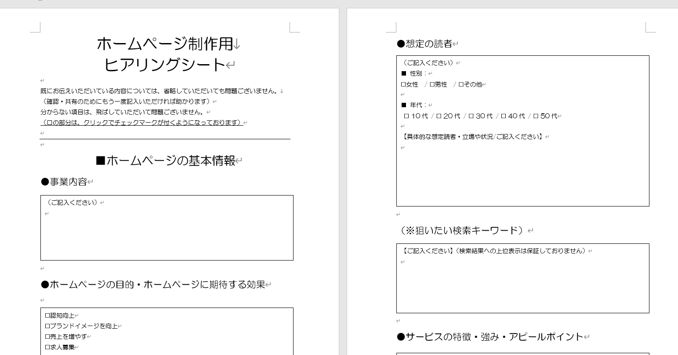The image size is (678, 355).
Task: Toggle the 30代 age checkbox
Action: 471,116
